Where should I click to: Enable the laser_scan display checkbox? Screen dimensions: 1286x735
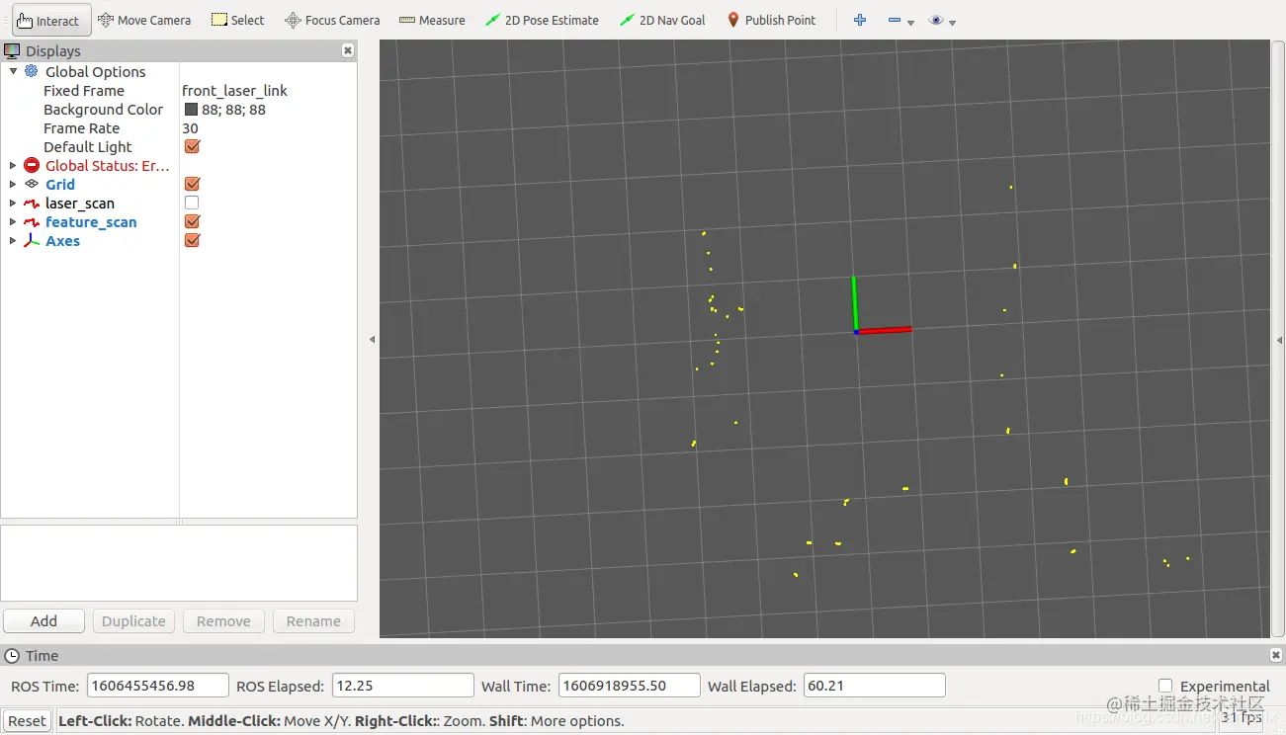coord(192,203)
